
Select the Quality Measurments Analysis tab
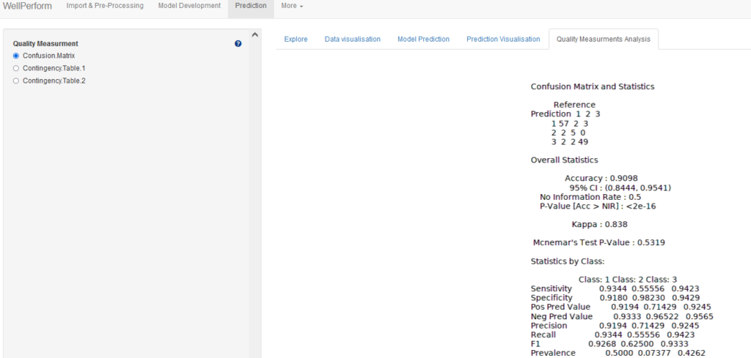coord(604,40)
